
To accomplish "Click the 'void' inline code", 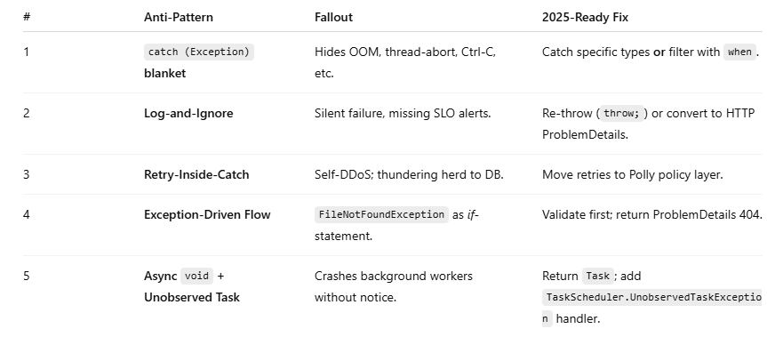I will pyautogui.click(x=197, y=276).
